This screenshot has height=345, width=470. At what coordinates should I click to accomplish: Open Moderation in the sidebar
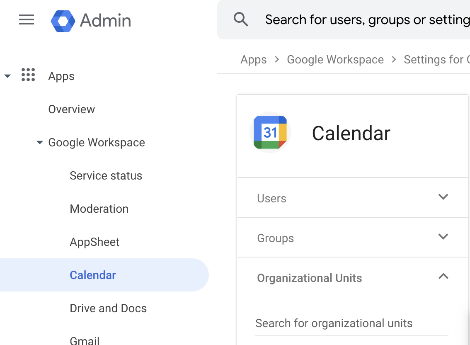[99, 209]
